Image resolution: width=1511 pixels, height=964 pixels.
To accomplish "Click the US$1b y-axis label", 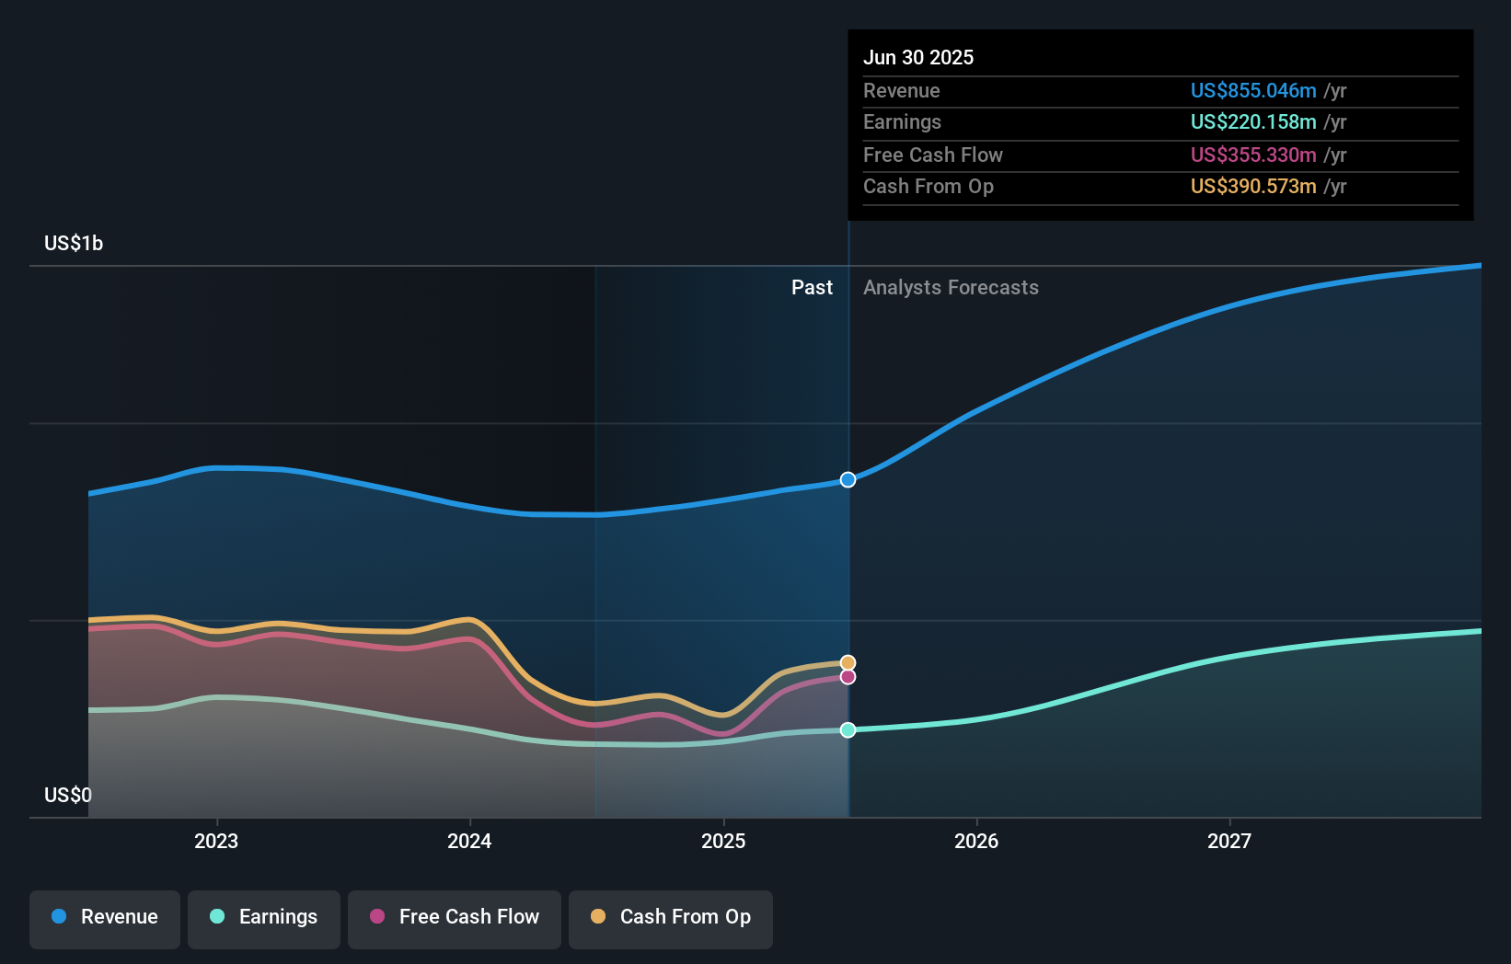I will click(74, 243).
